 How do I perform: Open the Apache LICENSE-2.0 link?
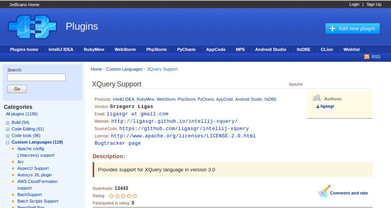click(183, 136)
